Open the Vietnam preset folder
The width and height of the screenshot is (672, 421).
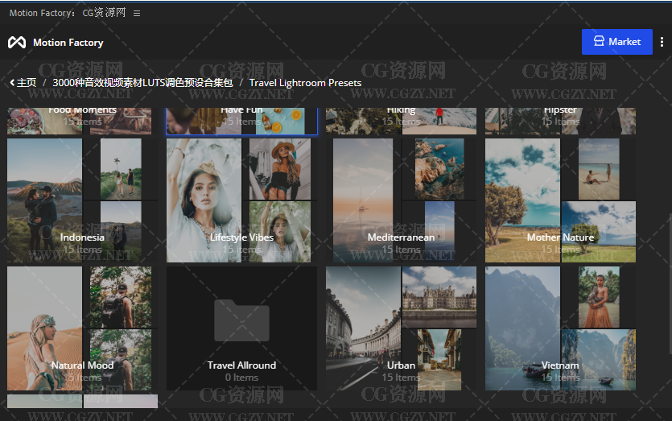[x=561, y=328]
